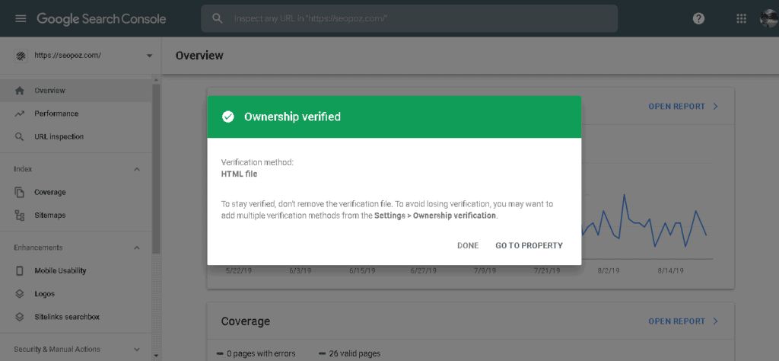Screen dimensions: 779x361
Task: Click the Sitelinks searchbox layers icon
Action: [19, 317]
